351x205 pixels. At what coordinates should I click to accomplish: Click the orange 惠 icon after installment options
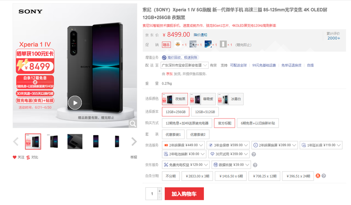pyautogui.click(x=318, y=176)
